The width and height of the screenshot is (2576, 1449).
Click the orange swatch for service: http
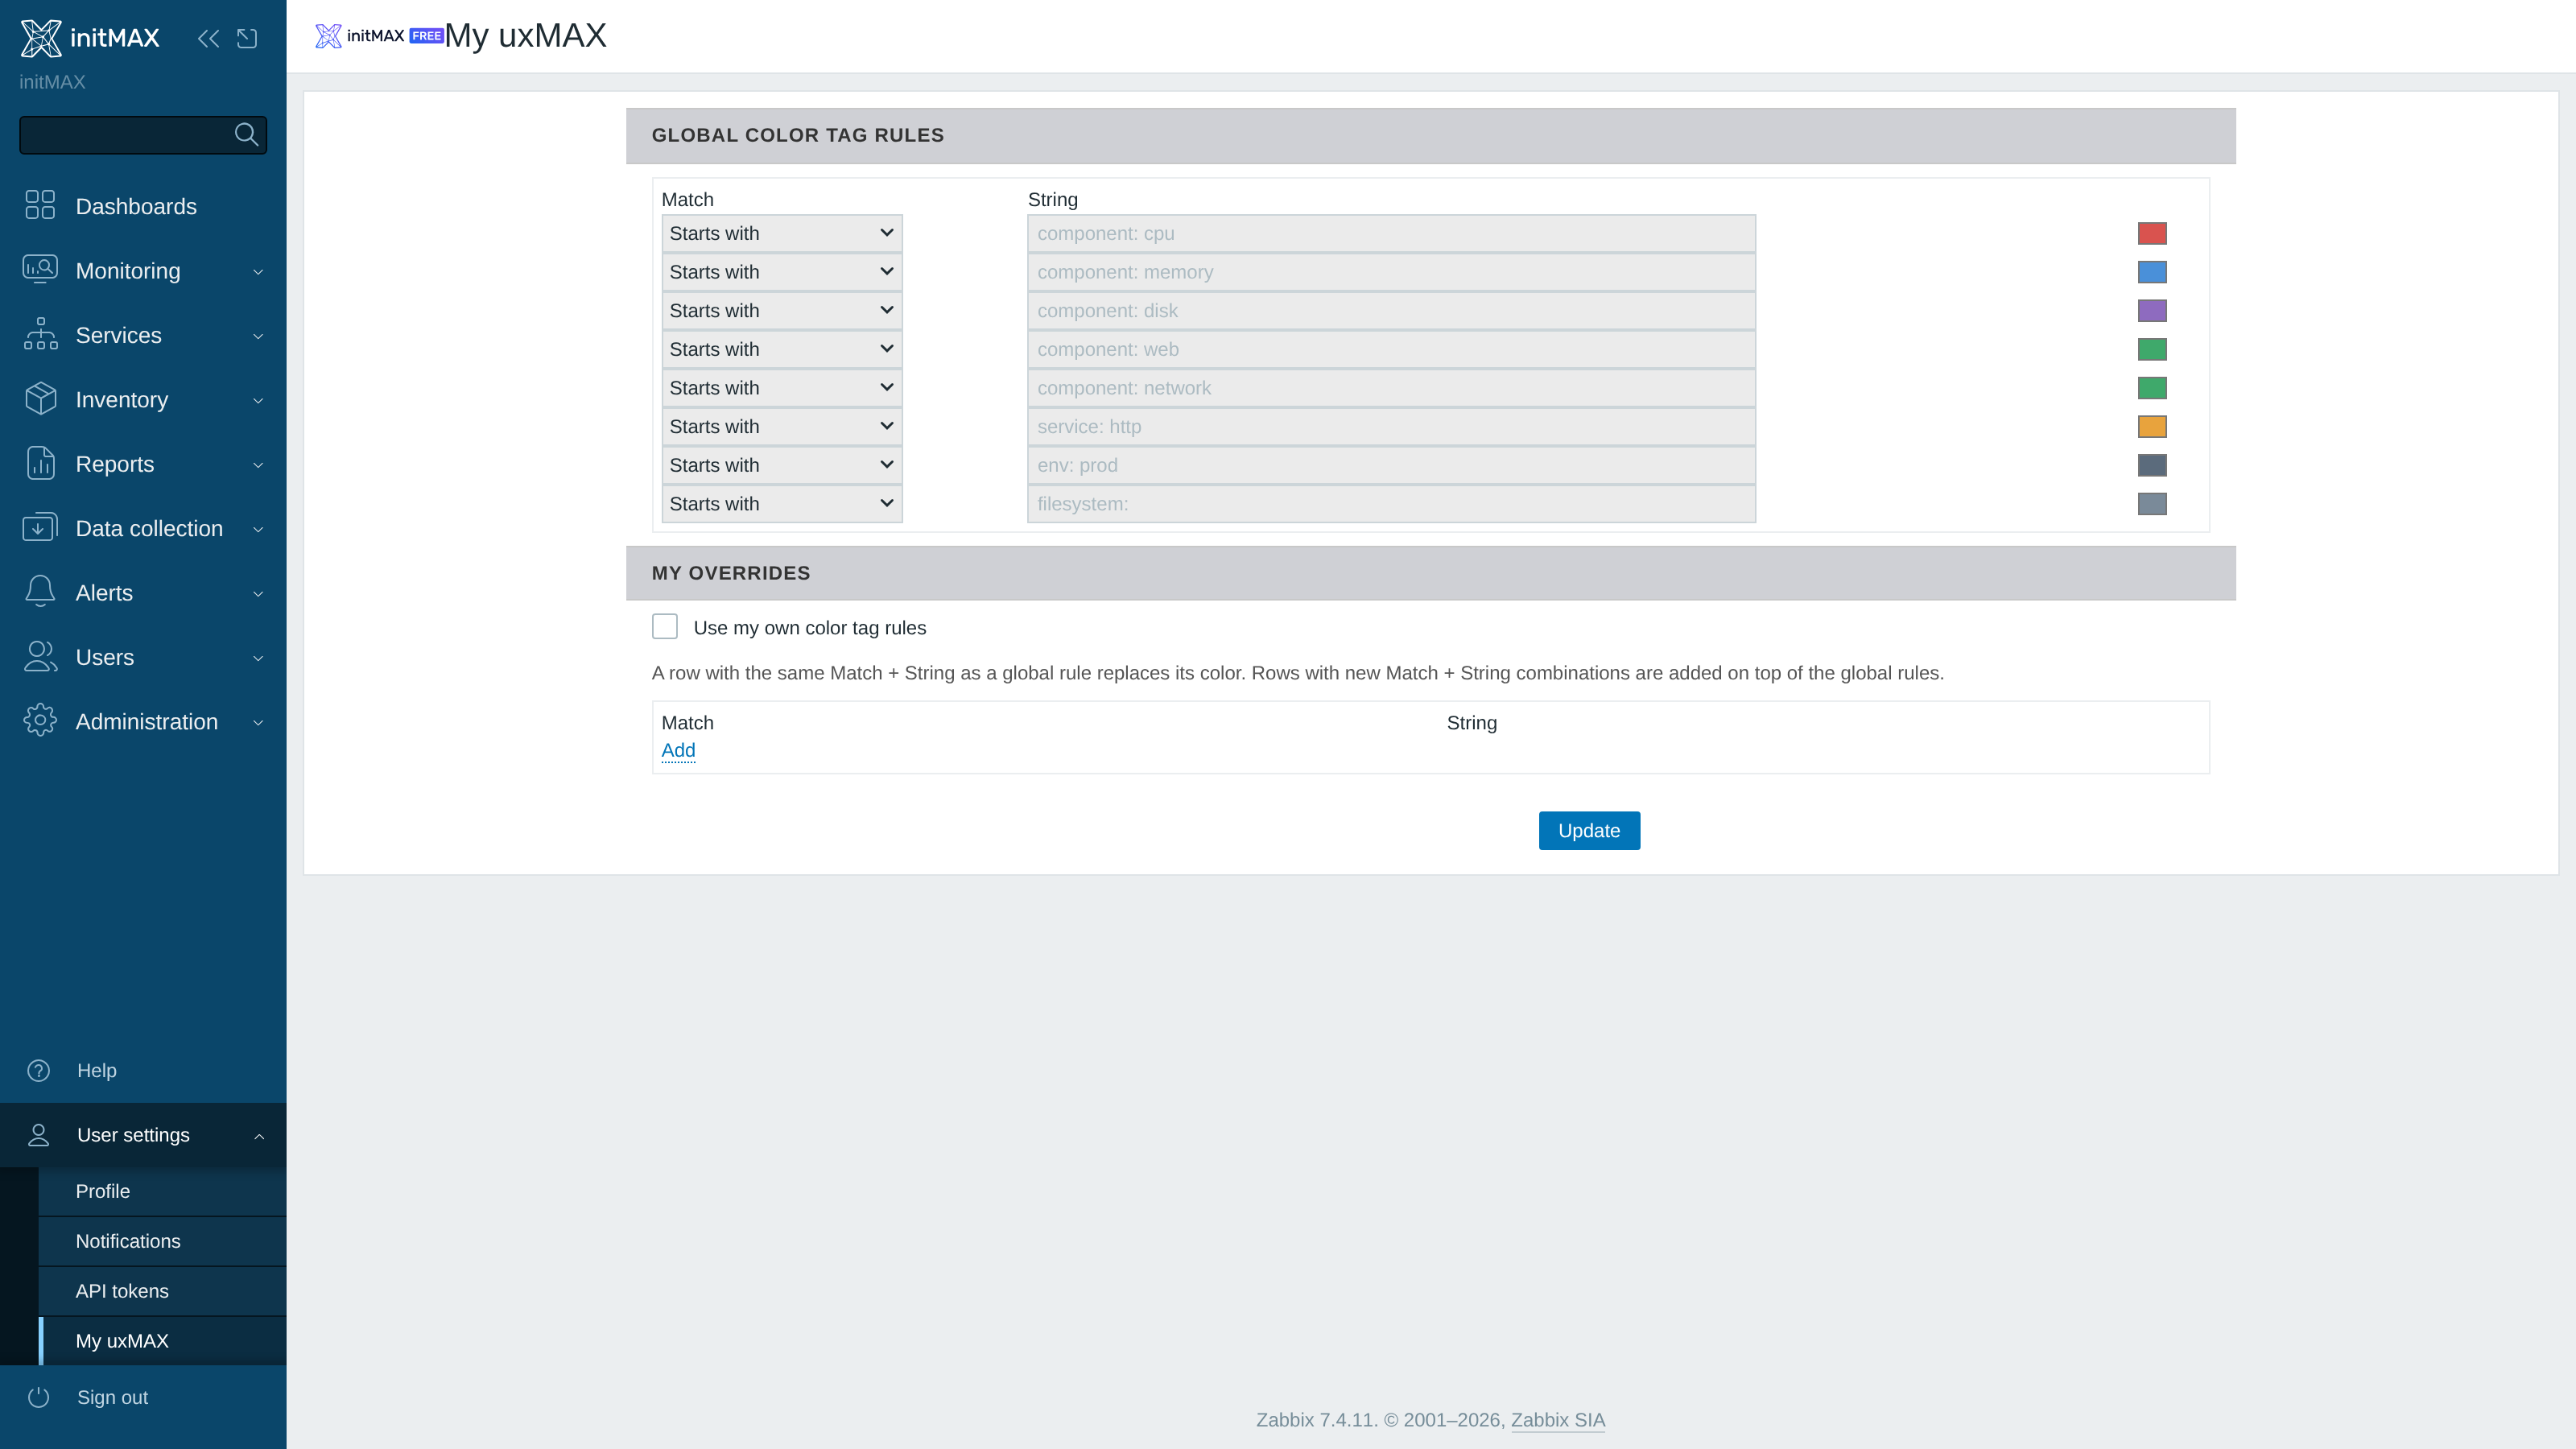(2152, 427)
